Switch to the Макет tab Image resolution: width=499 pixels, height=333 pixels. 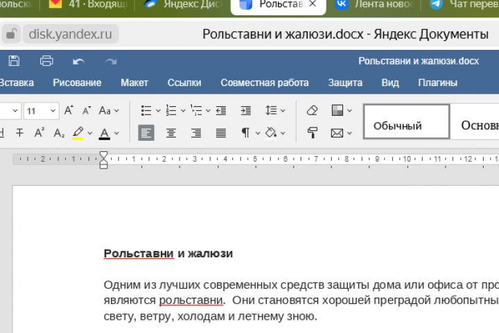point(134,83)
